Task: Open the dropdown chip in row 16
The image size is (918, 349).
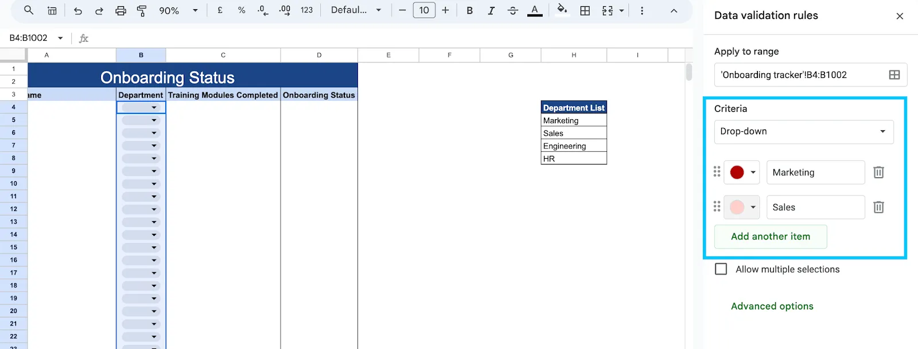Action: coord(141,260)
